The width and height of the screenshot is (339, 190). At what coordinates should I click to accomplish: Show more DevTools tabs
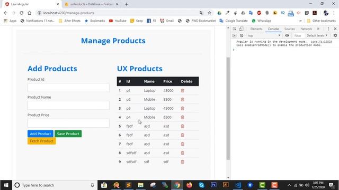(x=318, y=29)
